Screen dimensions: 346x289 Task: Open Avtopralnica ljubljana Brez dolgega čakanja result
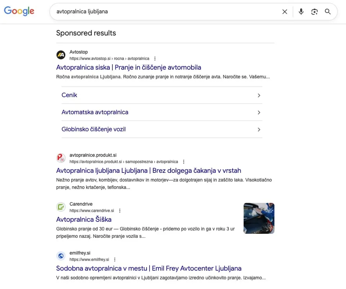coord(148,171)
